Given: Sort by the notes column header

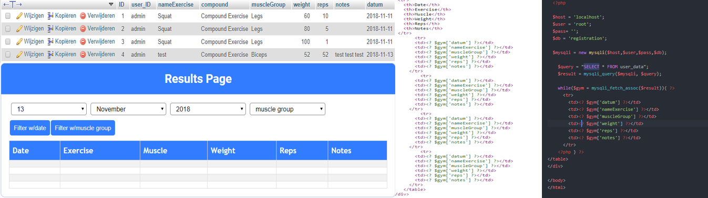Looking at the screenshot, I should coord(342,4).
